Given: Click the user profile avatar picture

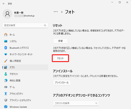Looking at the screenshot, I should (x=7, y=14).
